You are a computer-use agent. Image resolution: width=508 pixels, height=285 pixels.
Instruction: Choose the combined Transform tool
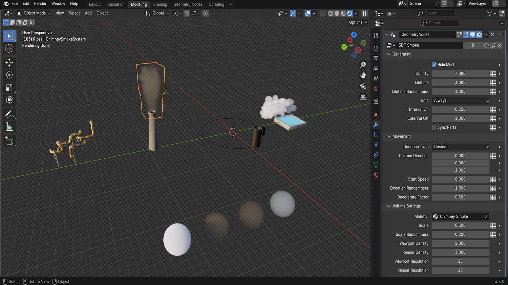click(x=9, y=100)
